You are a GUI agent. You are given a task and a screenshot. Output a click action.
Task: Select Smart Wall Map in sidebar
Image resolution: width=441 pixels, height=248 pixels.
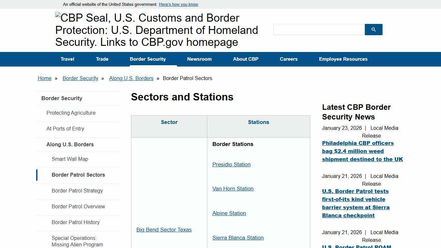click(x=70, y=159)
